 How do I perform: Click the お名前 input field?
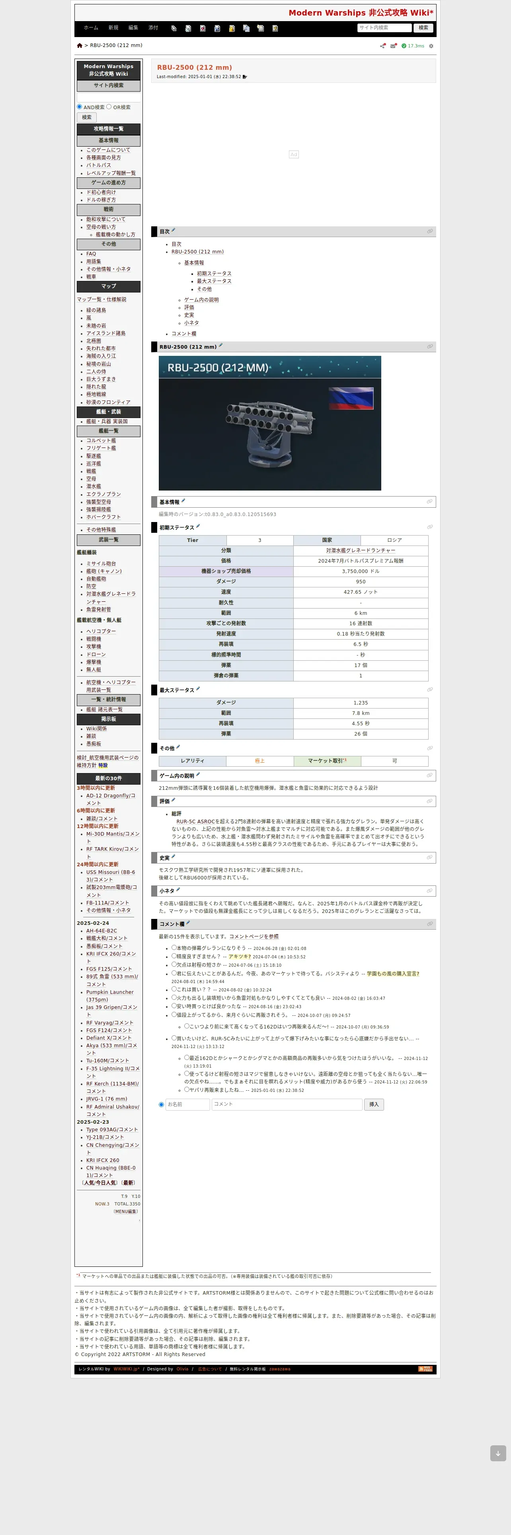187,1104
